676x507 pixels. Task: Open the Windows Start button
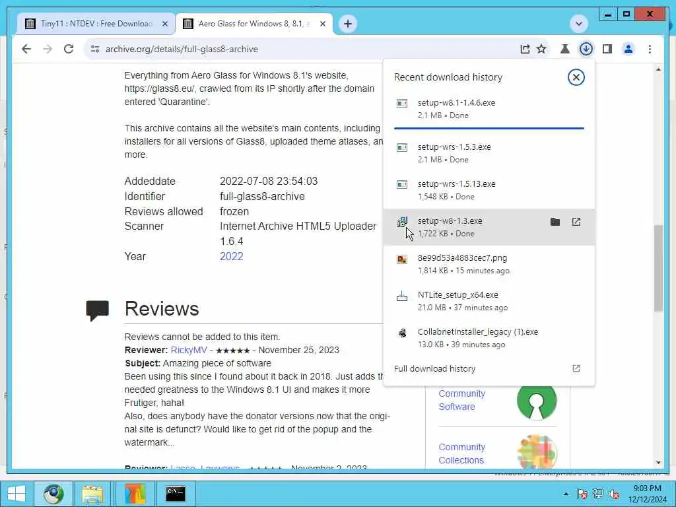[x=17, y=494]
